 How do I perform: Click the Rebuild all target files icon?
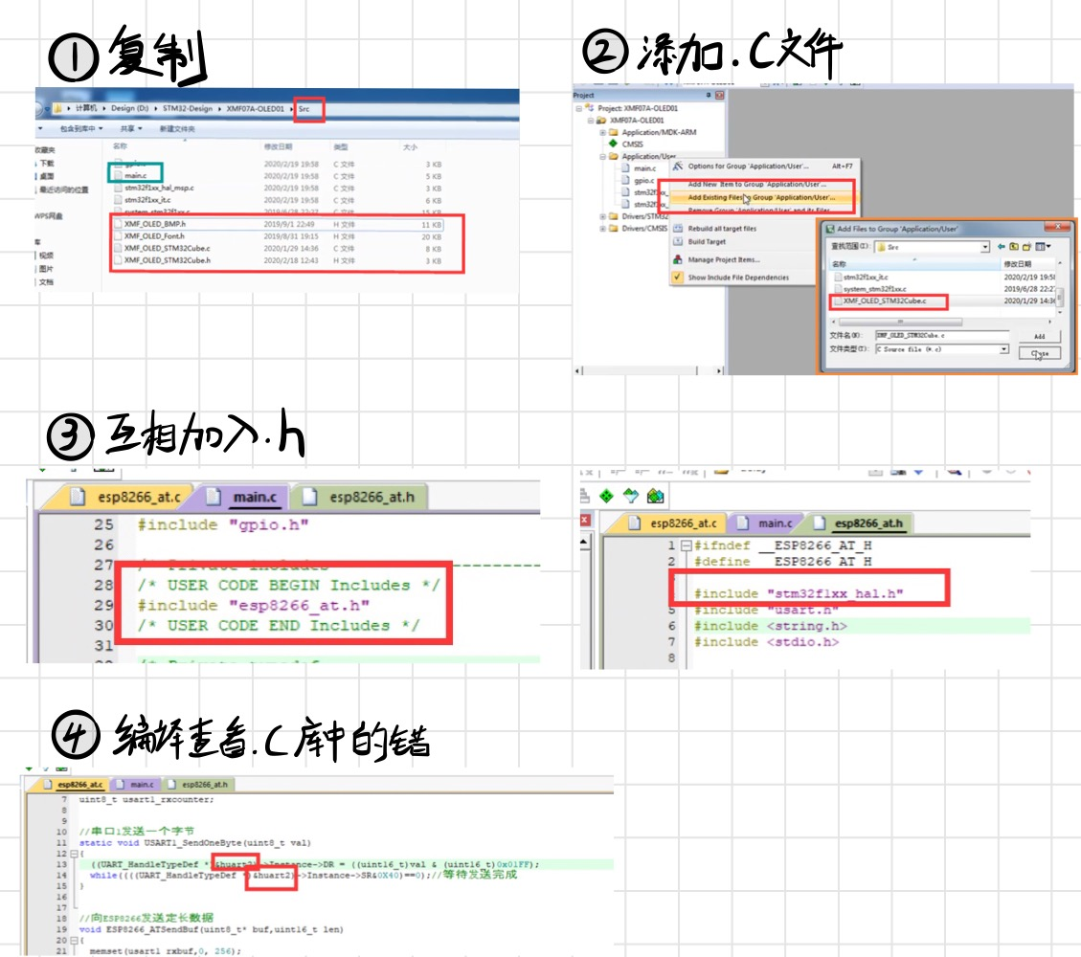click(x=678, y=229)
